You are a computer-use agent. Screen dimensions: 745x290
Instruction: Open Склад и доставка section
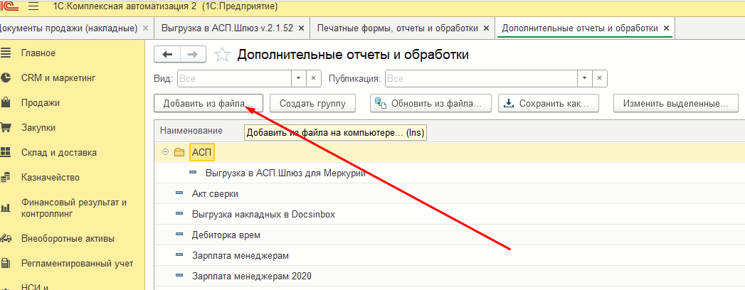59,152
